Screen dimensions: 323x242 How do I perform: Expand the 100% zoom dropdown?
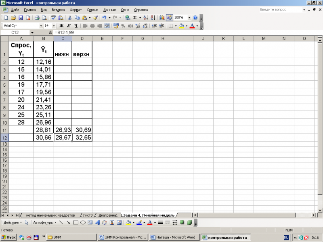click(189, 18)
